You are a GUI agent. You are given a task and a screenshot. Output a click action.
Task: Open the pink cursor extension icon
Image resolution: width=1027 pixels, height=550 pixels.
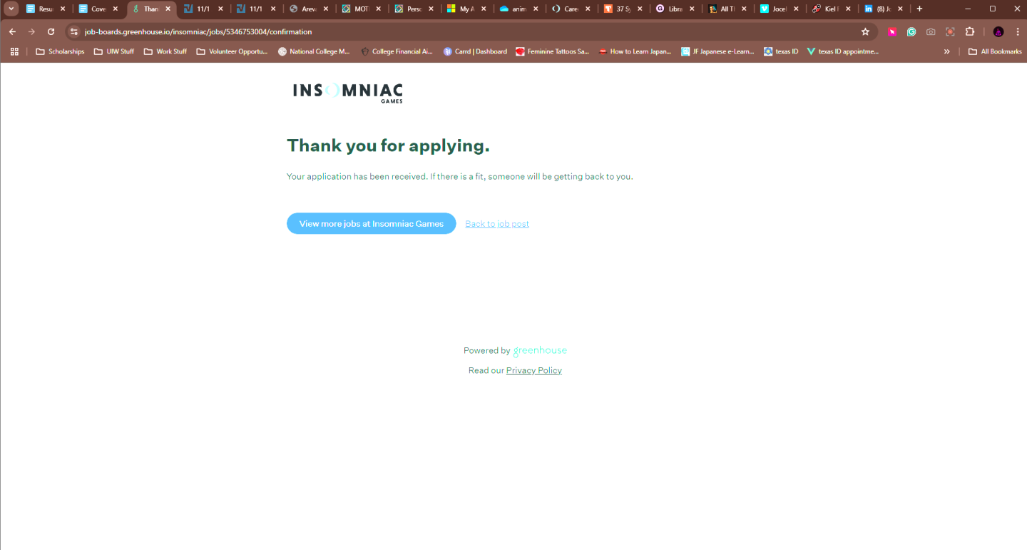click(892, 31)
